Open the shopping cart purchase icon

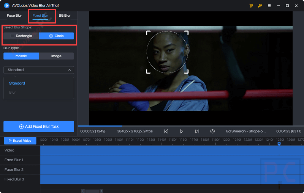(251, 6)
